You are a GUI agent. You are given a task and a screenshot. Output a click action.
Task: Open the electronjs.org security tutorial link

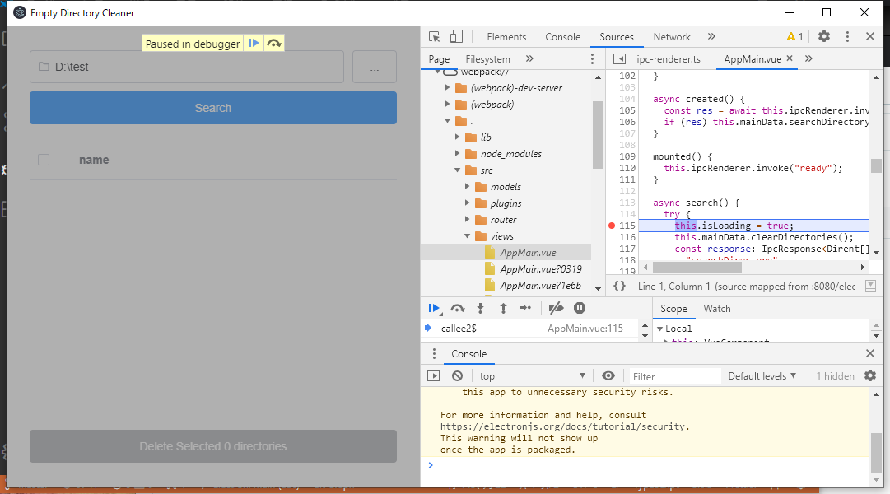click(562, 426)
